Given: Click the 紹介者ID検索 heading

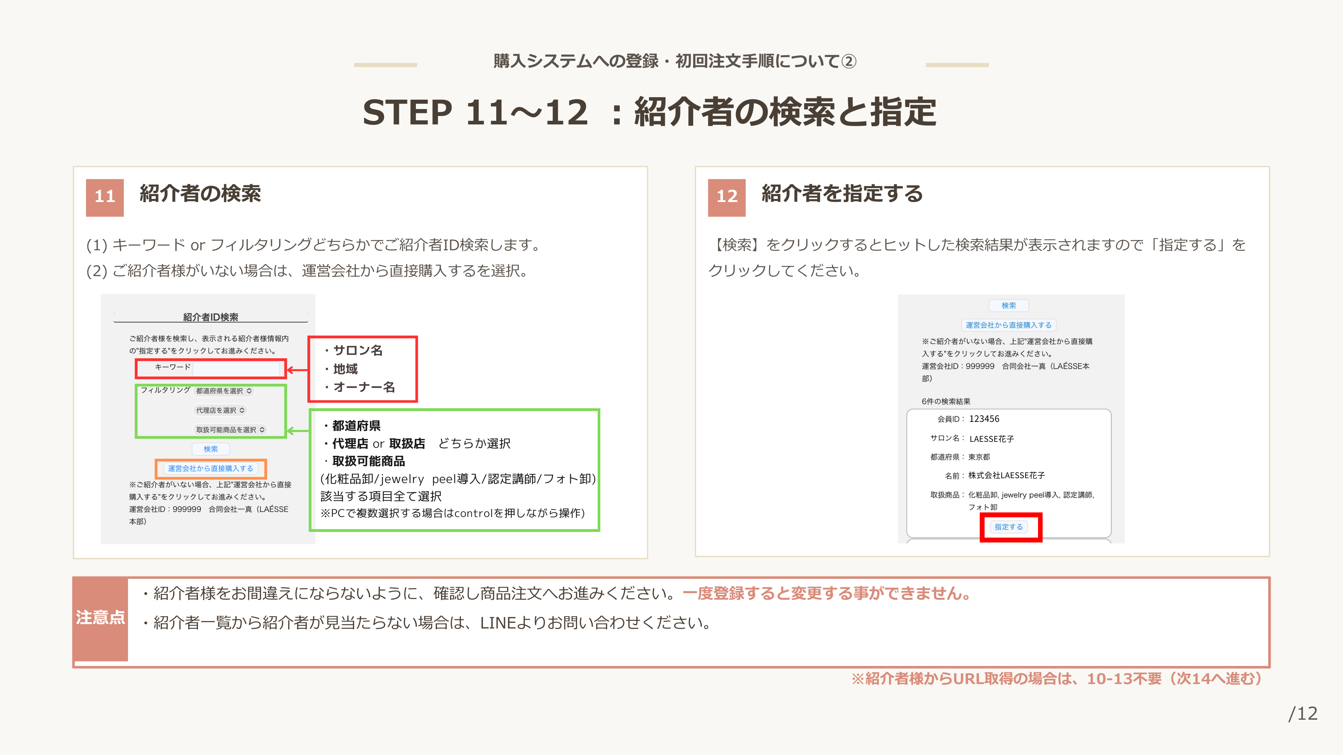Looking at the screenshot, I should point(210,317).
